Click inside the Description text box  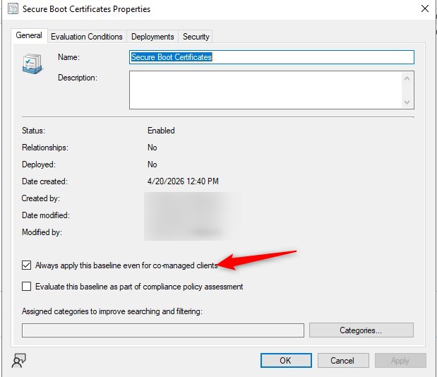click(x=265, y=90)
